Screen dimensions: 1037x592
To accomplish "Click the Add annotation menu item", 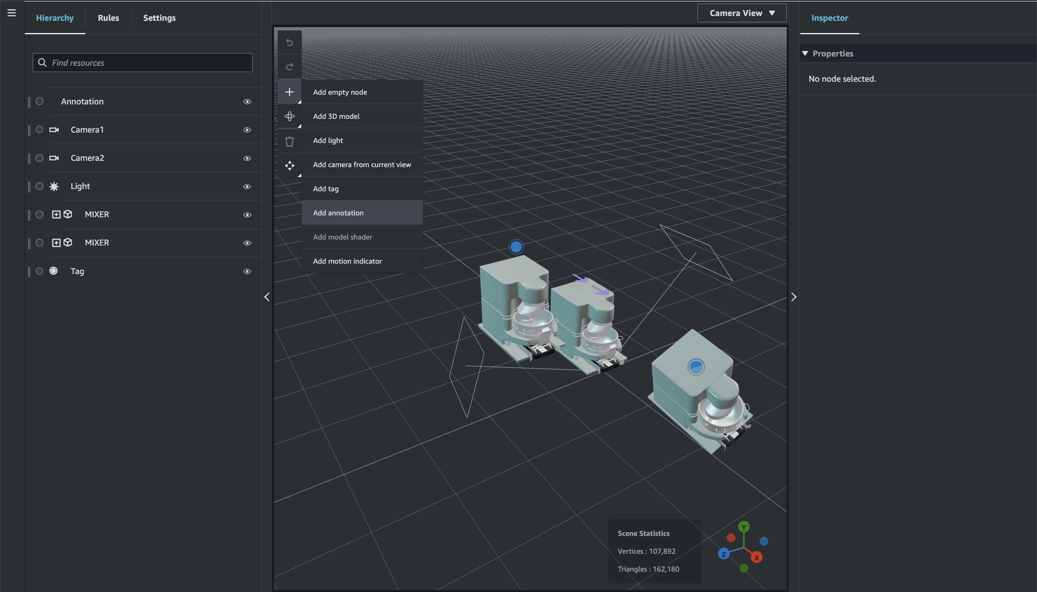I will (x=338, y=212).
